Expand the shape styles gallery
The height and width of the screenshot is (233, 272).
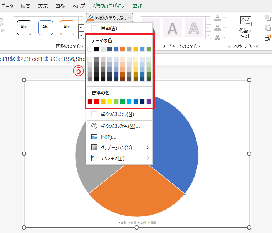click(x=81, y=35)
